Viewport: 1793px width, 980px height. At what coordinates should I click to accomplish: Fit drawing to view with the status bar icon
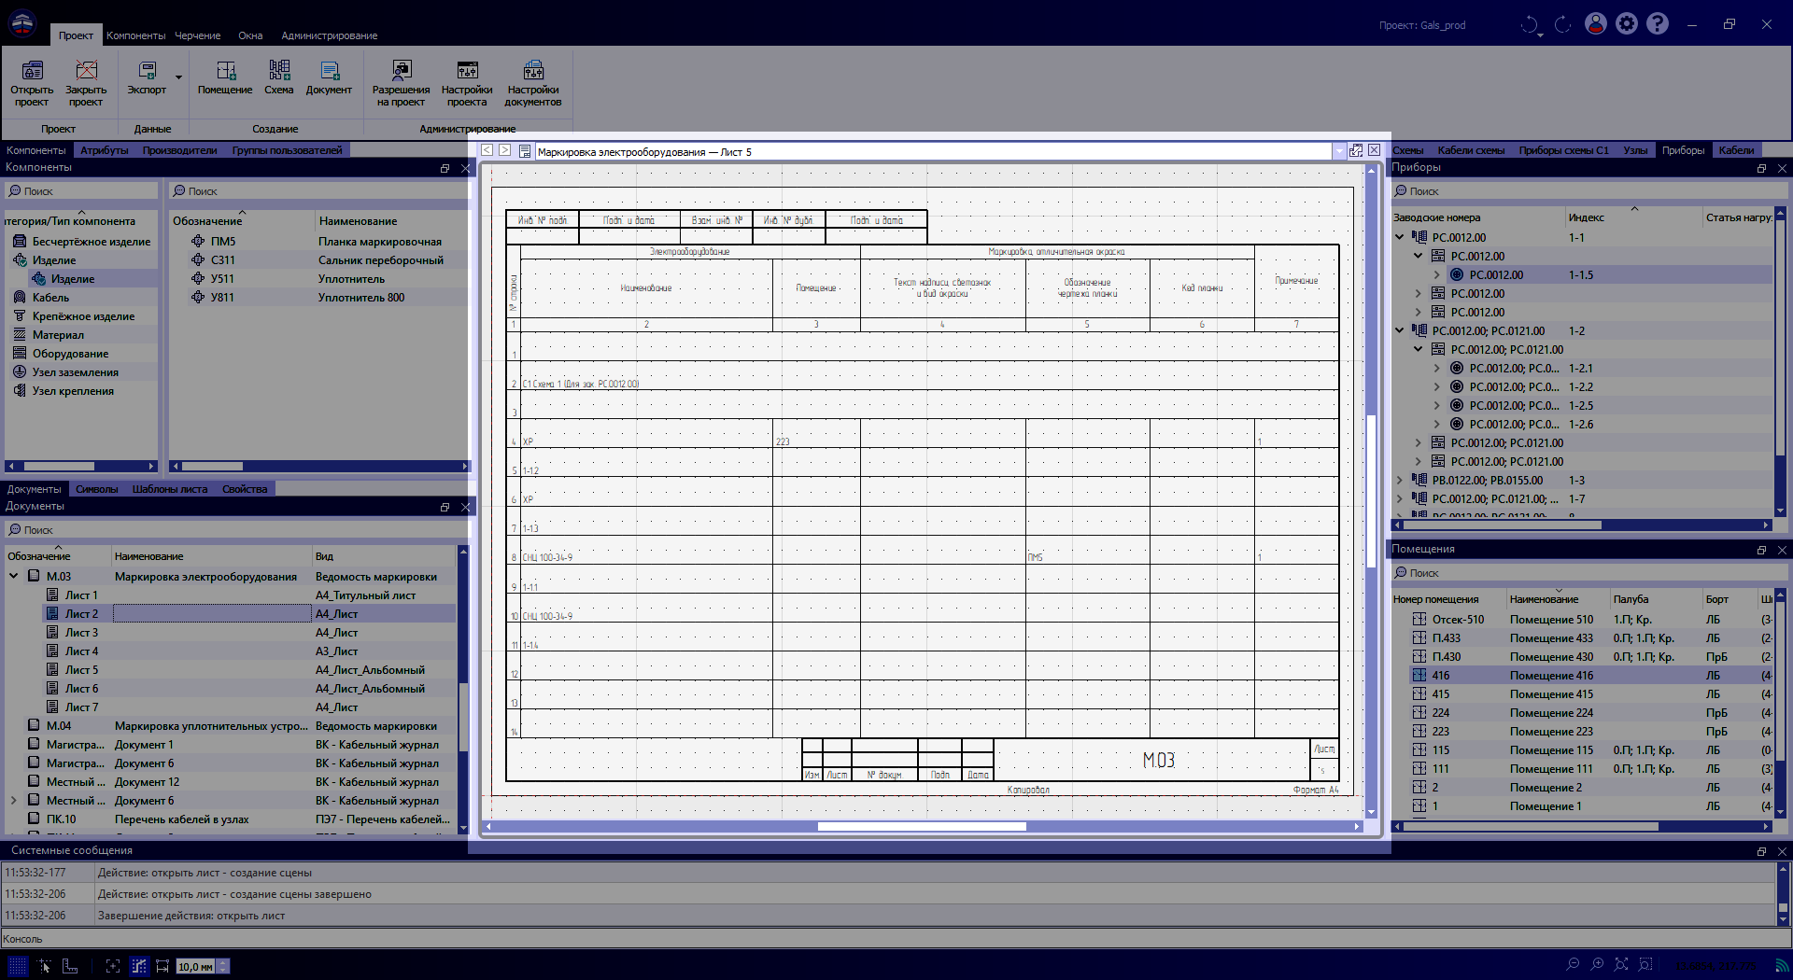point(1622,965)
